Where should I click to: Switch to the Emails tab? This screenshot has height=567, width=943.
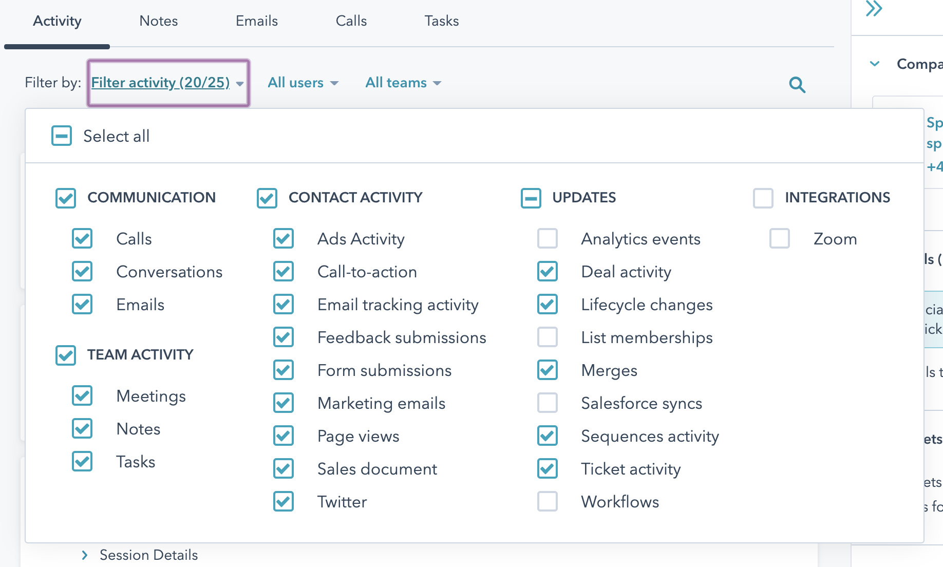256,21
